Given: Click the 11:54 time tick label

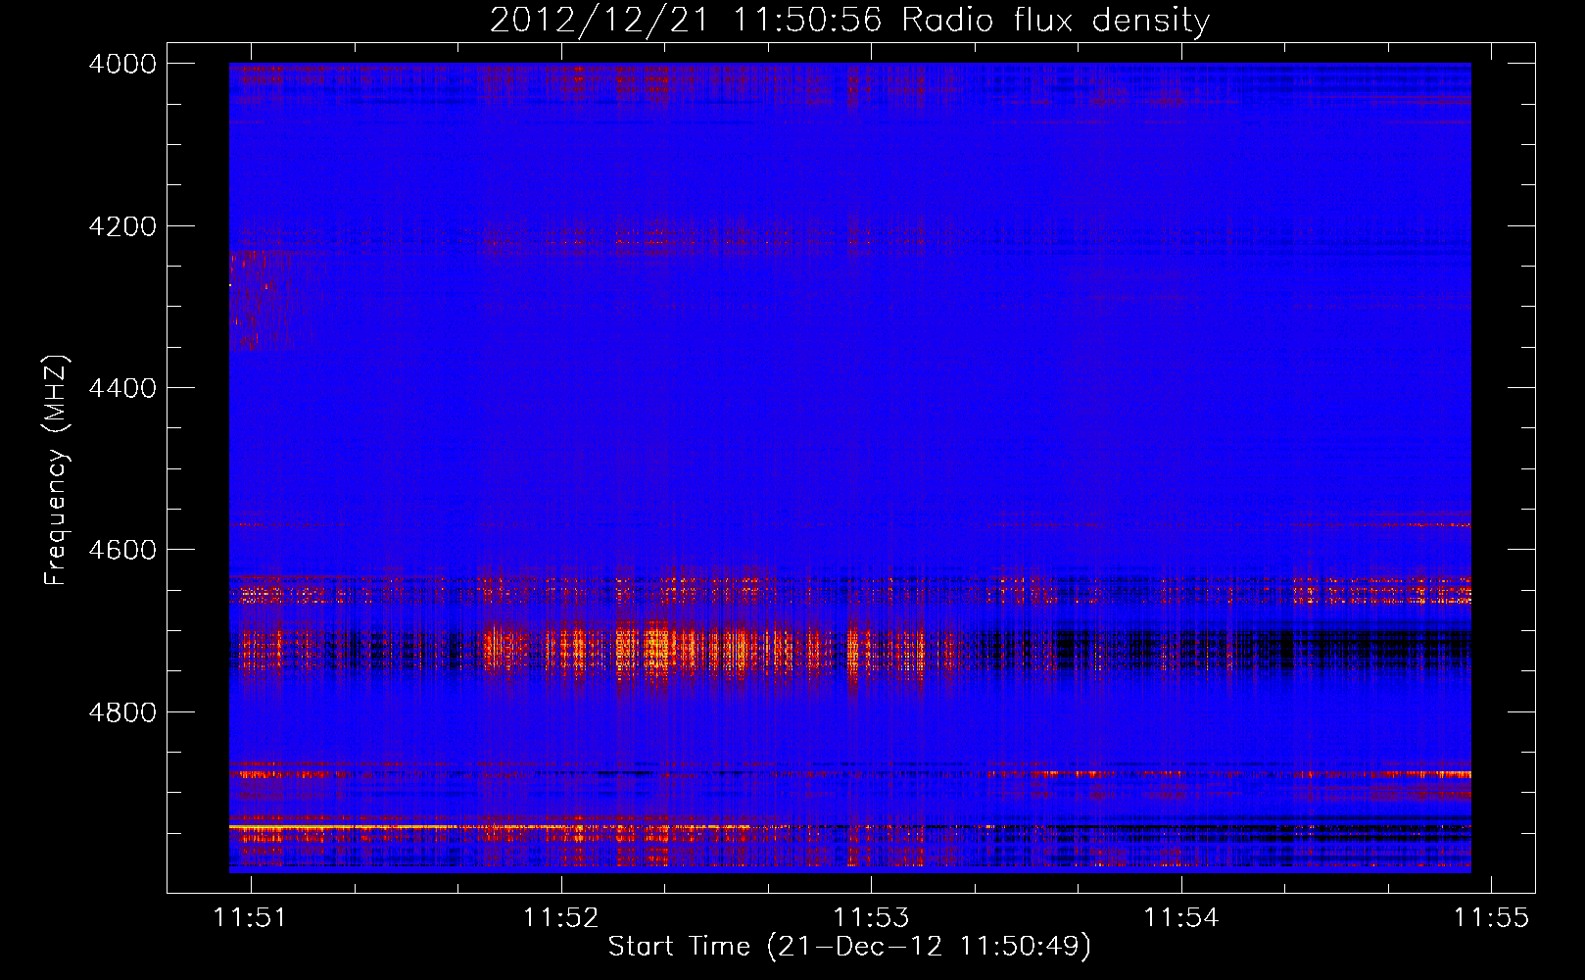Looking at the screenshot, I should (1181, 917).
